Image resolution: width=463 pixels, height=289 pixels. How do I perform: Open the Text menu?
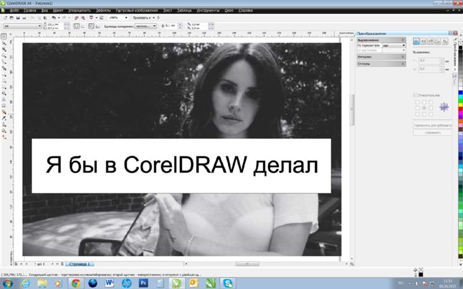pyautogui.click(x=167, y=10)
